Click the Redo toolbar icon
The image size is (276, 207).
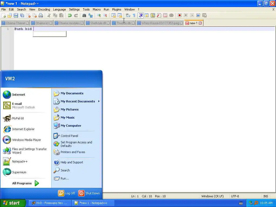(x=76, y=15)
